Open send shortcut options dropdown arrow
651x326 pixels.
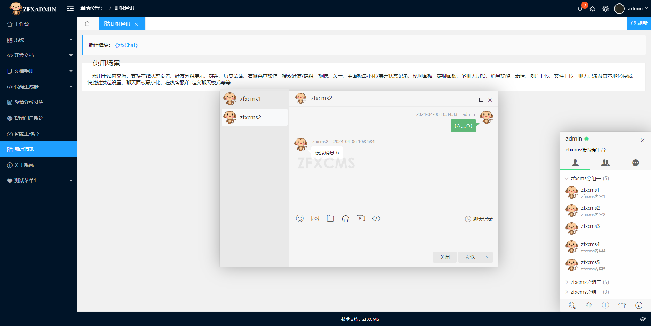coord(488,257)
